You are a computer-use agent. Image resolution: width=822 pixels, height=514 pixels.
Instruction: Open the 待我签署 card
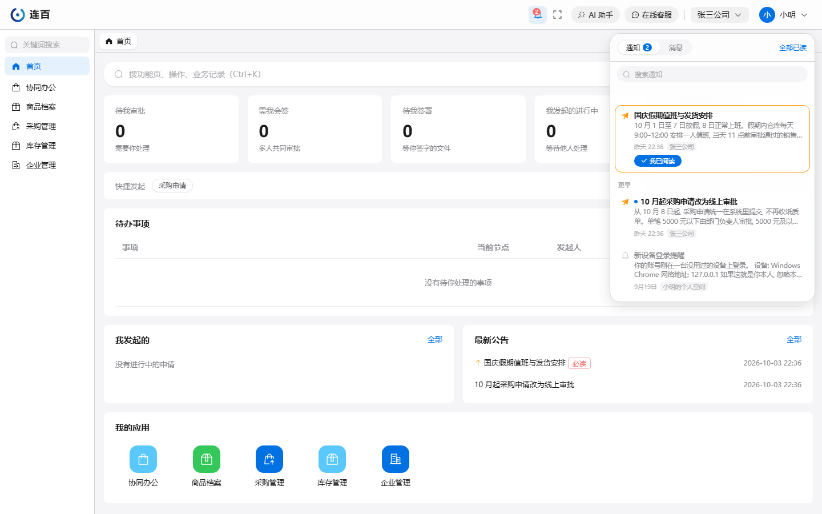(x=458, y=129)
